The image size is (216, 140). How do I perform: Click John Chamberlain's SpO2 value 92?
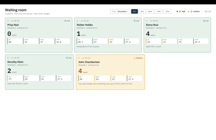click(113, 79)
